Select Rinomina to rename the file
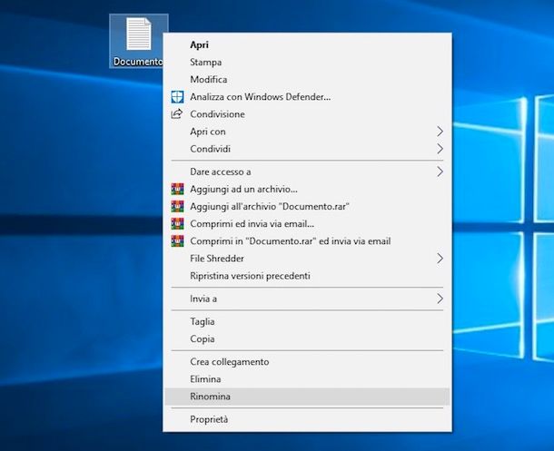 pos(307,397)
